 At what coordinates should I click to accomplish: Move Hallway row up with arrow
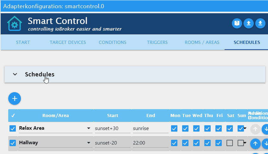click(x=255, y=144)
